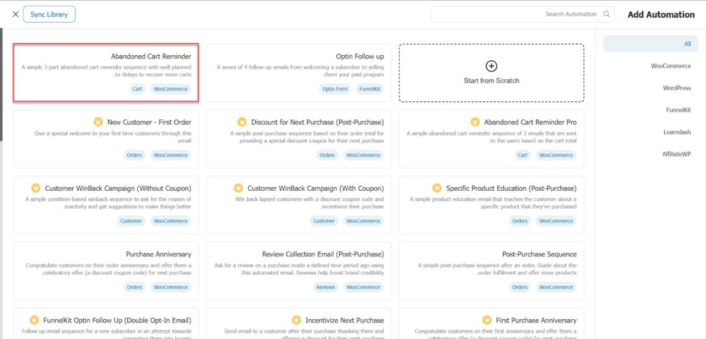Open the AffiliateWP category

[x=676, y=154]
